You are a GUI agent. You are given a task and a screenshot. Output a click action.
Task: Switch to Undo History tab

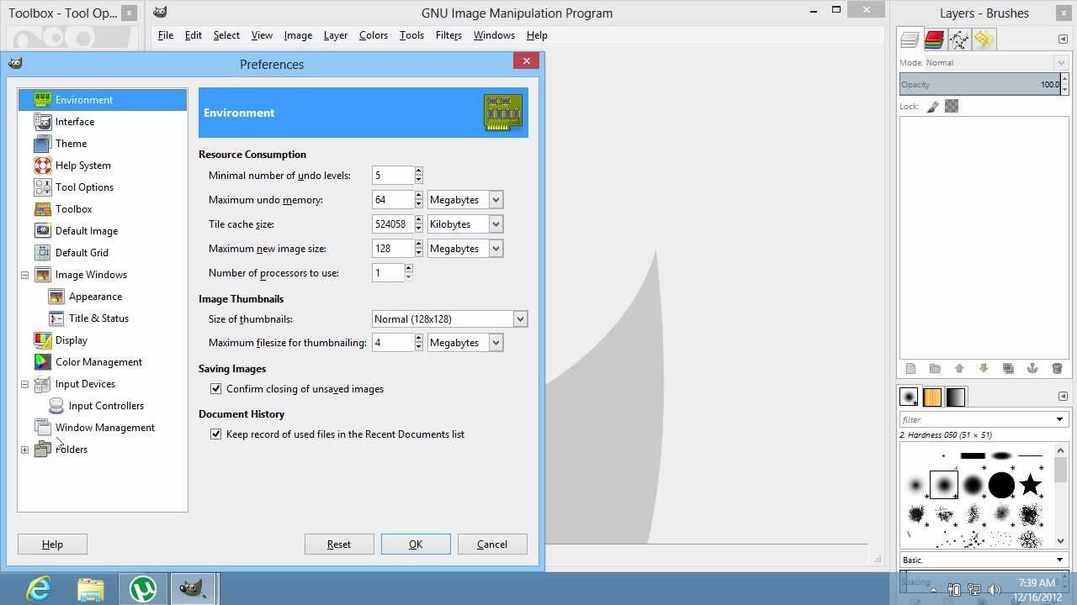[983, 39]
